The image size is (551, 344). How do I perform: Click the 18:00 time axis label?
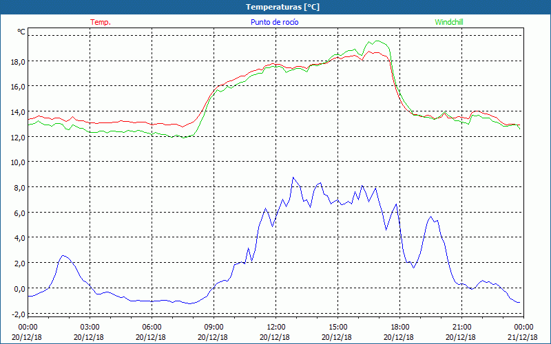tap(400, 327)
